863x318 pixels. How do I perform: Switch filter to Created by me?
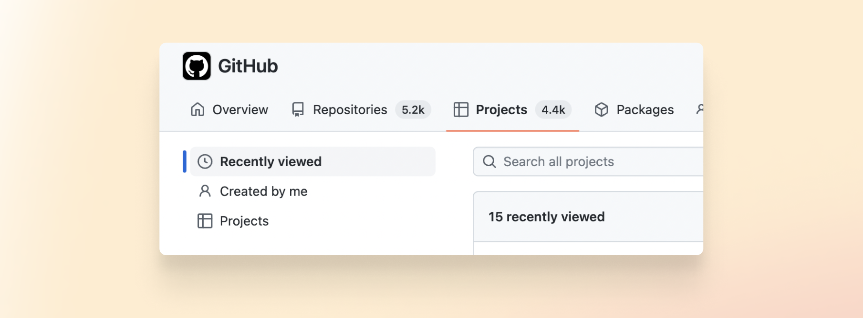pos(263,191)
